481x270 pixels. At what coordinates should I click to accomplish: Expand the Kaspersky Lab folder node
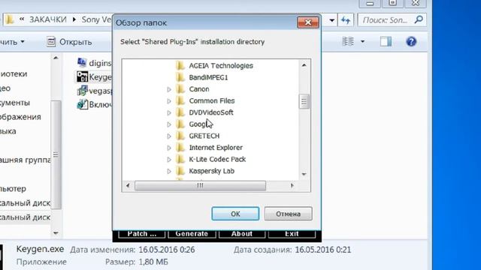point(169,171)
